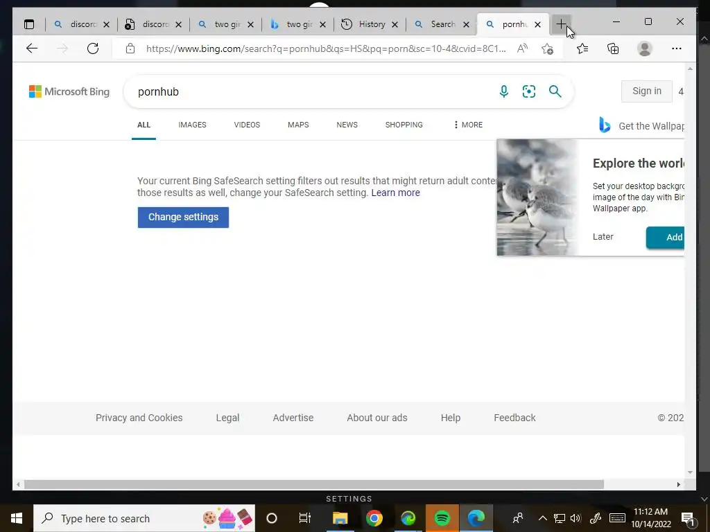Open a new browser tab
Viewport: 710px width, 532px height.
(x=561, y=24)
